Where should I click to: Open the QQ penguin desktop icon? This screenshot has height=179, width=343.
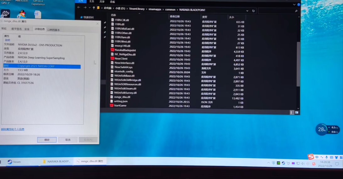click(x=21, y=14)
